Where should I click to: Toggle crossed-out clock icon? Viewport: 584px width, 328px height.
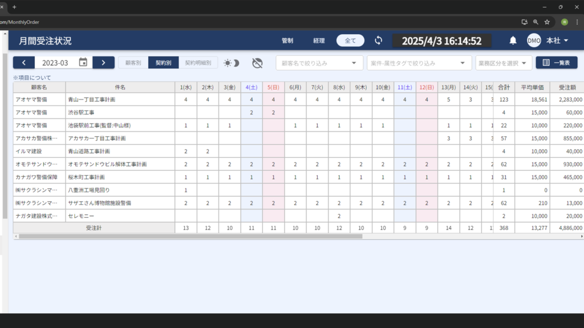coord(257,63)
